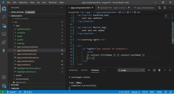Expand the Timeline section
Screen dimensions: 174x97
coord(37,88)
